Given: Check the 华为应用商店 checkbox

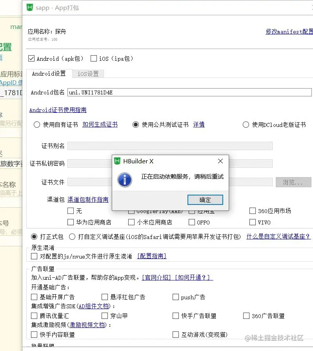Looking at the screenshot, I should pos(71,222).
